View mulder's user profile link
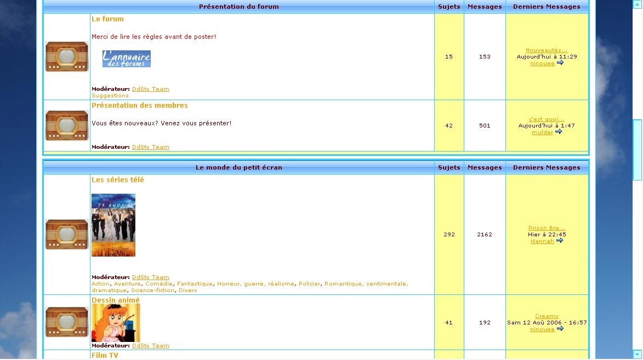Image resolution: width=643 pixels, height=360 pixels. (x=542, y=132)
